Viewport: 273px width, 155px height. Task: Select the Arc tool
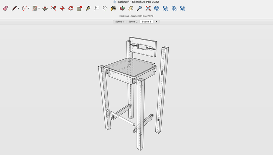[24, 8]
